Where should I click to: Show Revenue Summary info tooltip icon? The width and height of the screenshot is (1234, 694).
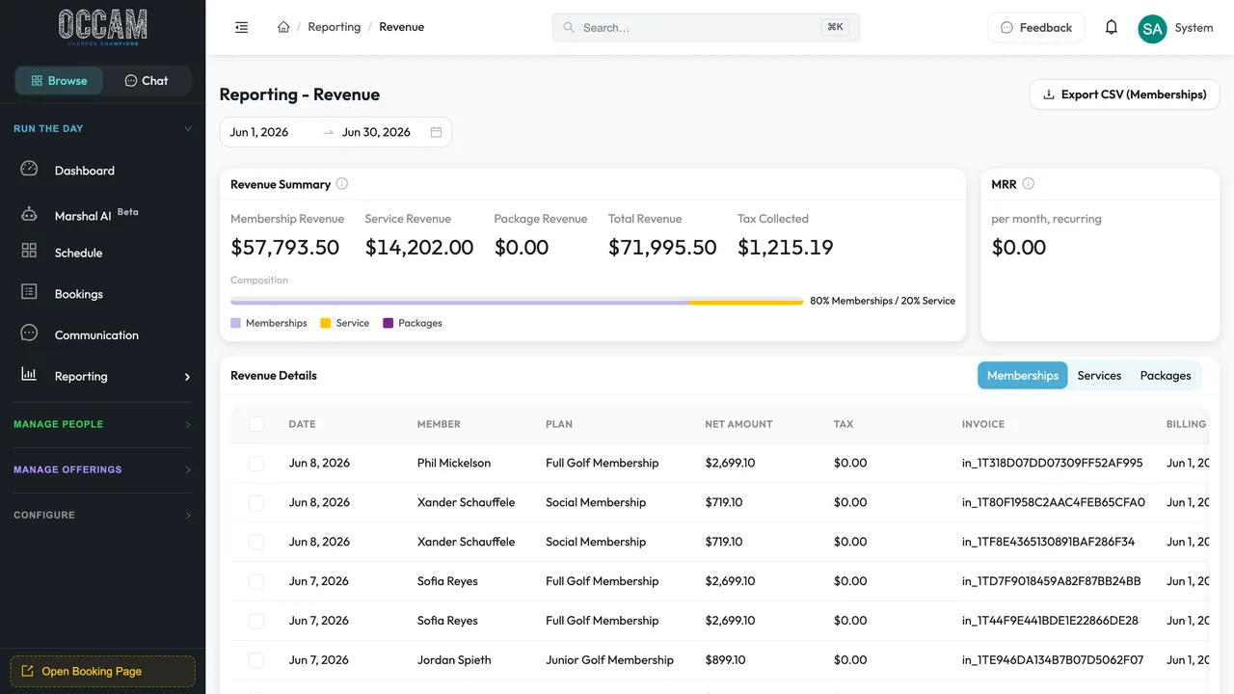tap(341, 184)
